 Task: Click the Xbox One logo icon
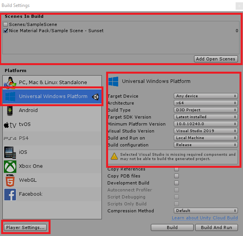pos(10,167)
